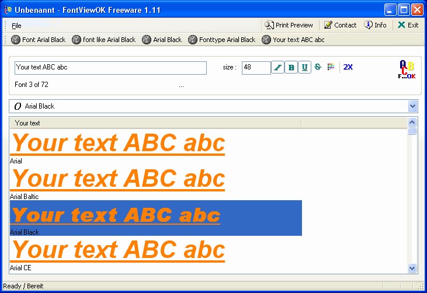Click the Print Preview magnifier icon
This screenshot has width=427, height=293.
tap(269, 25)
